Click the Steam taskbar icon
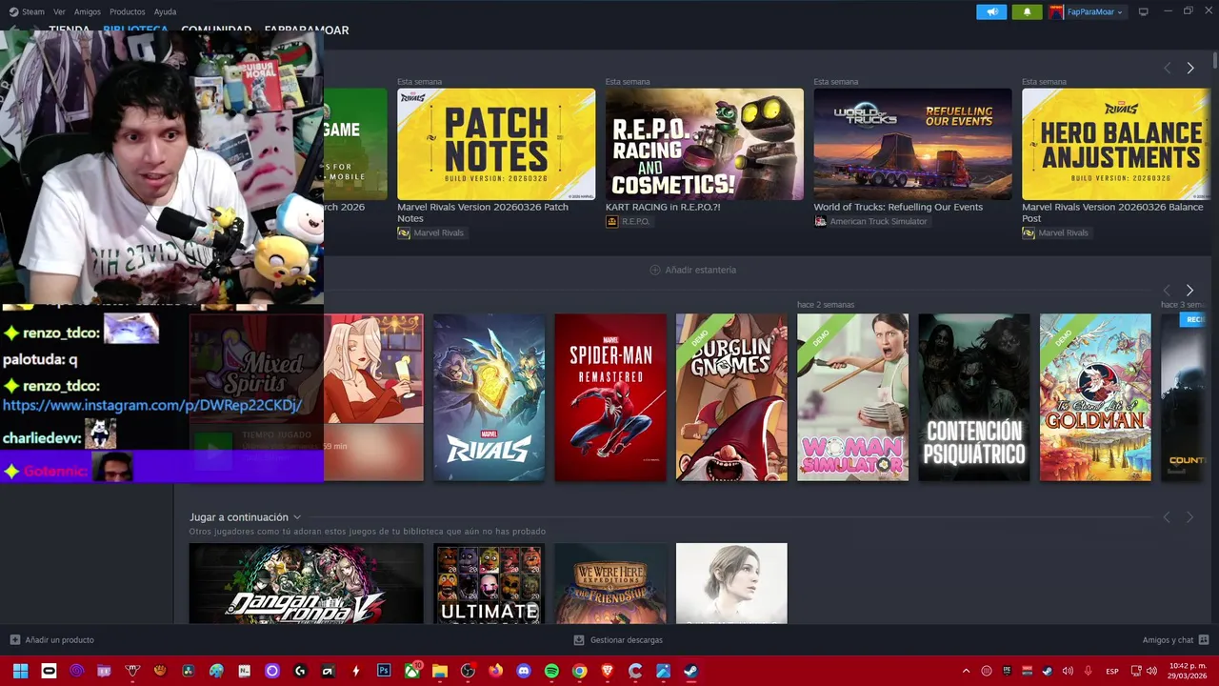 point(690,671)
